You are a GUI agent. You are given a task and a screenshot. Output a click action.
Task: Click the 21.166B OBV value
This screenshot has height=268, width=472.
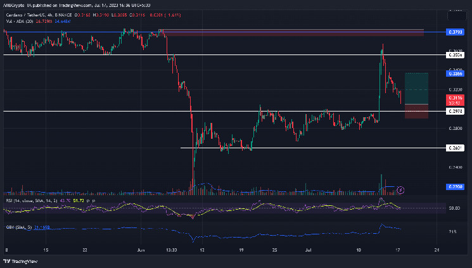pos(42,227)
